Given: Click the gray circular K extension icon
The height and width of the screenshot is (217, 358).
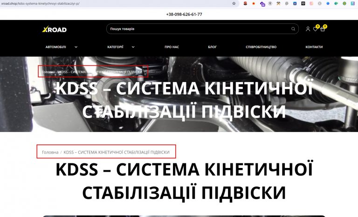Looking at the screenshot, I should pos(320,3).
